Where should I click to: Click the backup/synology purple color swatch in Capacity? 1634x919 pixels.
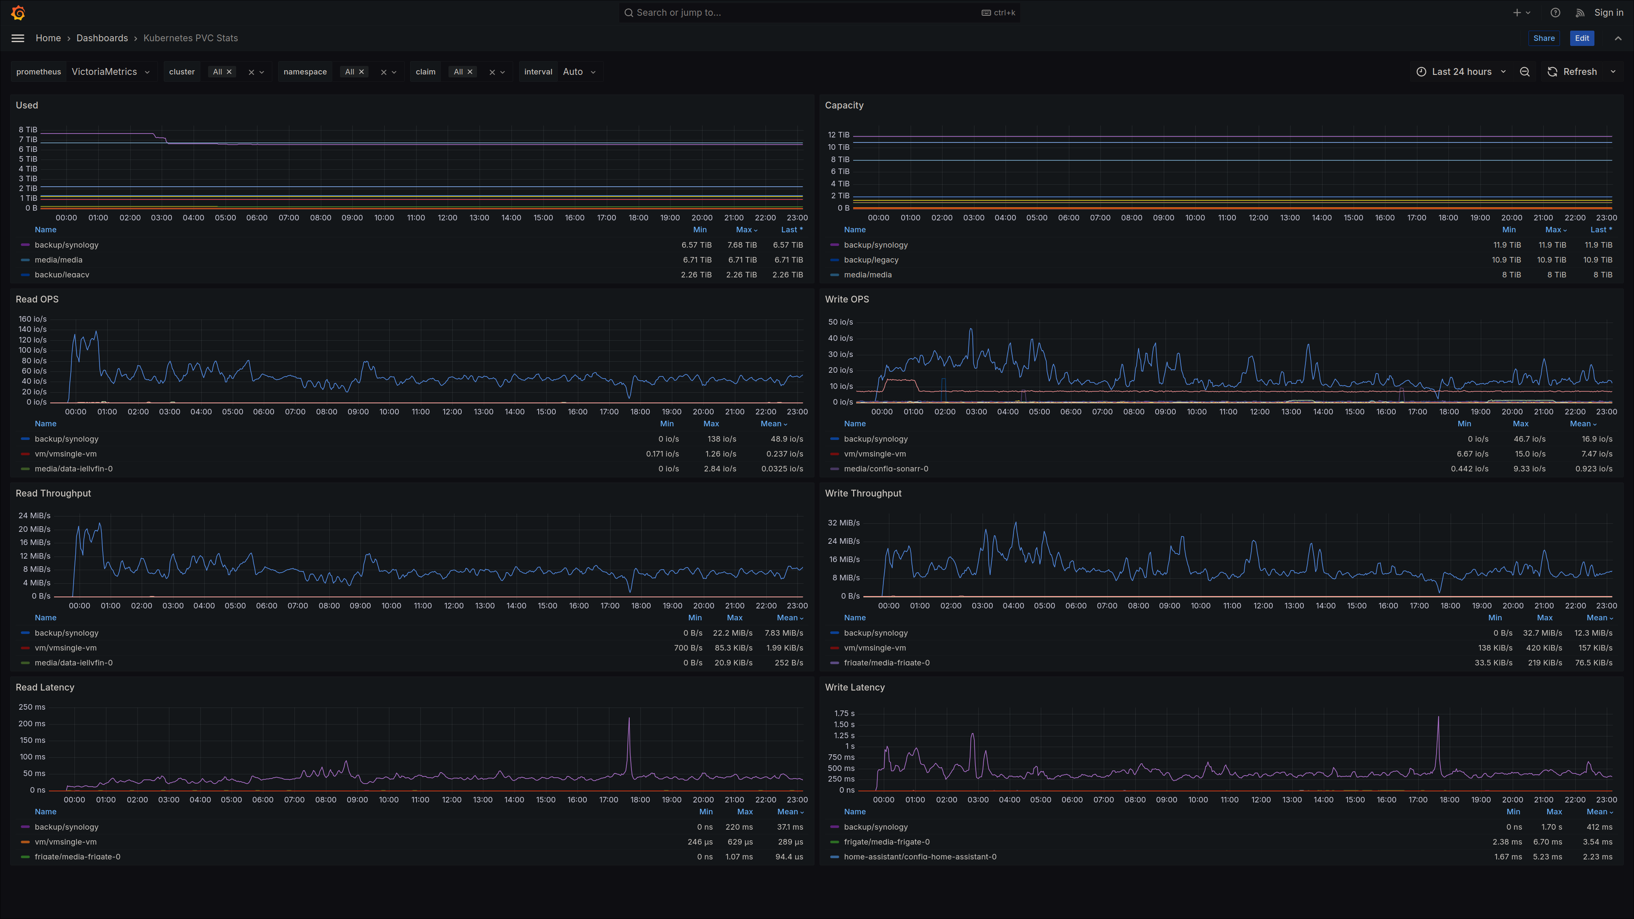[x=834, y=245]
